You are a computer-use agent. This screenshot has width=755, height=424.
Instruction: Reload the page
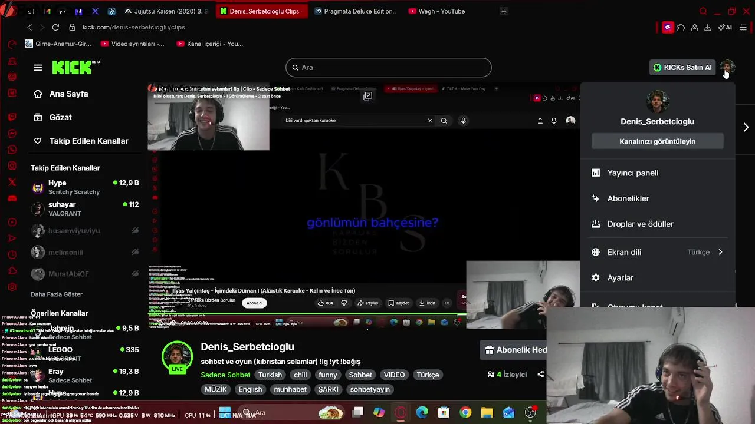point(55,27)
